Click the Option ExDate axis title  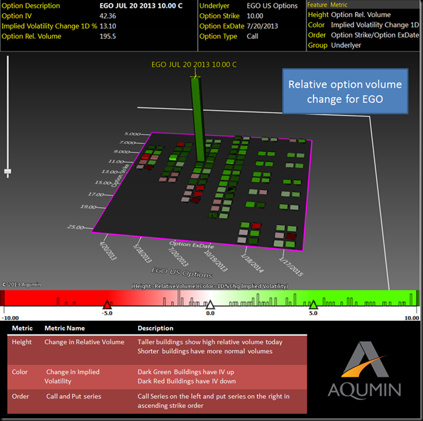[x=192, y=245]
